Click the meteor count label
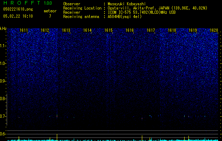 50,11
